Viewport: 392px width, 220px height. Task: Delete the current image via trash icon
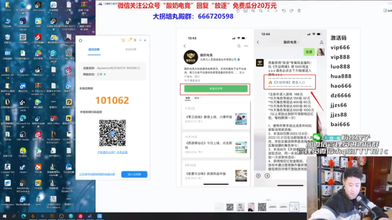[299, 11]
